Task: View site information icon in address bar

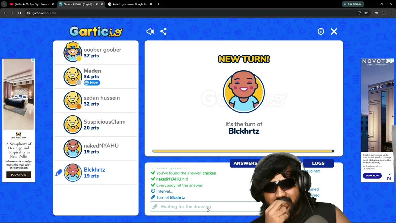Action: click(28, 13)
